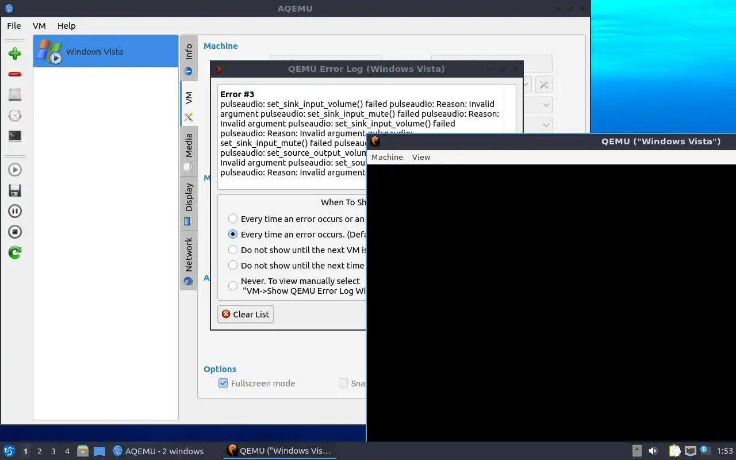Select 'Do not show until the next time' radio
The image size is (736, 460).
pos(233,266)
